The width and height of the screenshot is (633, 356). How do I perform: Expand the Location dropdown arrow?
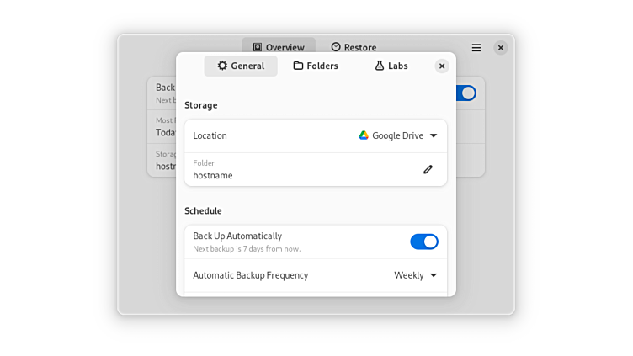(x=434, y=135)
